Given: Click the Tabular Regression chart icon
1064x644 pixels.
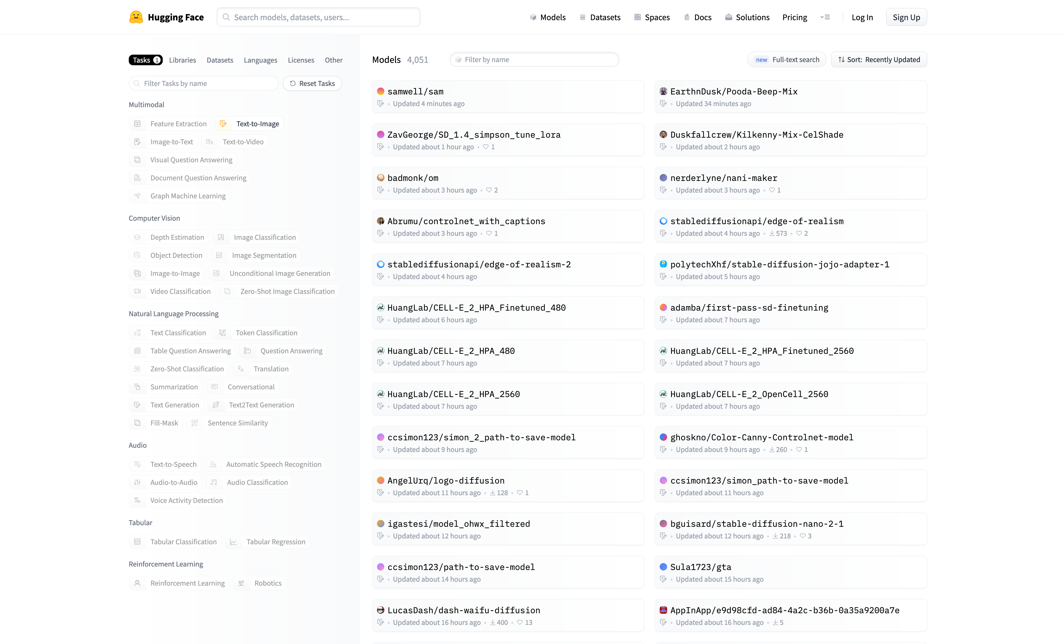Looking at the screenshot, I should 233,542.
